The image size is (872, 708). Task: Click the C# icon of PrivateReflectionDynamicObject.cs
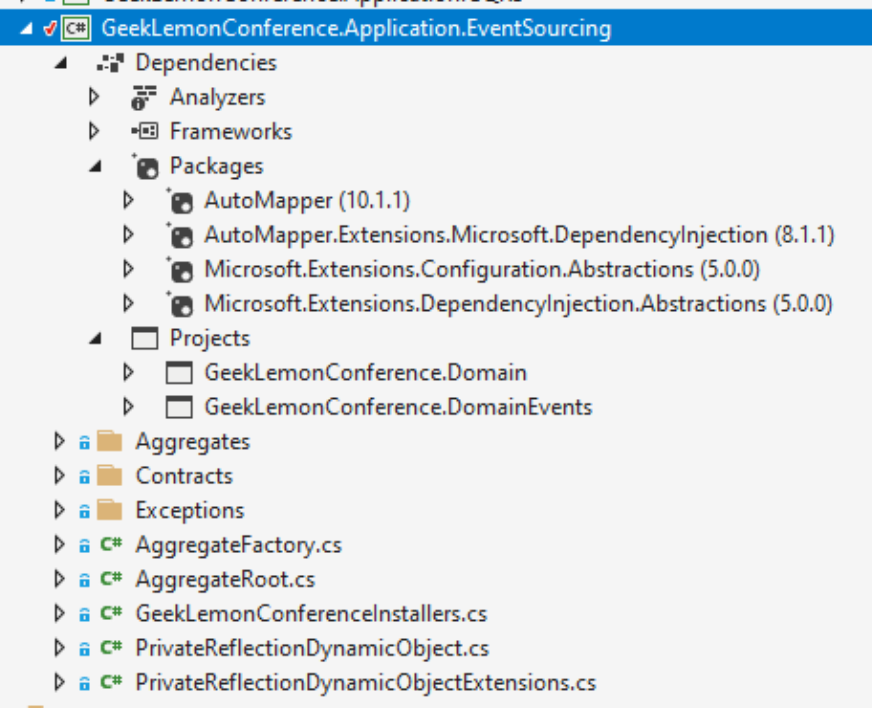pos(111,648)
